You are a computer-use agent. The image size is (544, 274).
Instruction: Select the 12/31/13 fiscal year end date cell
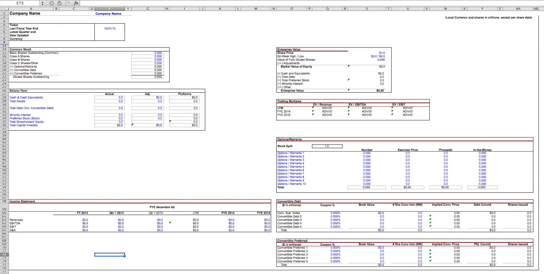[x=110, y=28]
